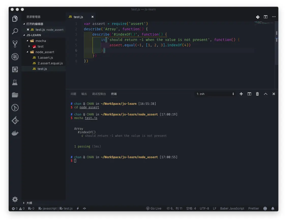Open the Explorer view in activity bar
287x222 pixels.
(15, 19)
